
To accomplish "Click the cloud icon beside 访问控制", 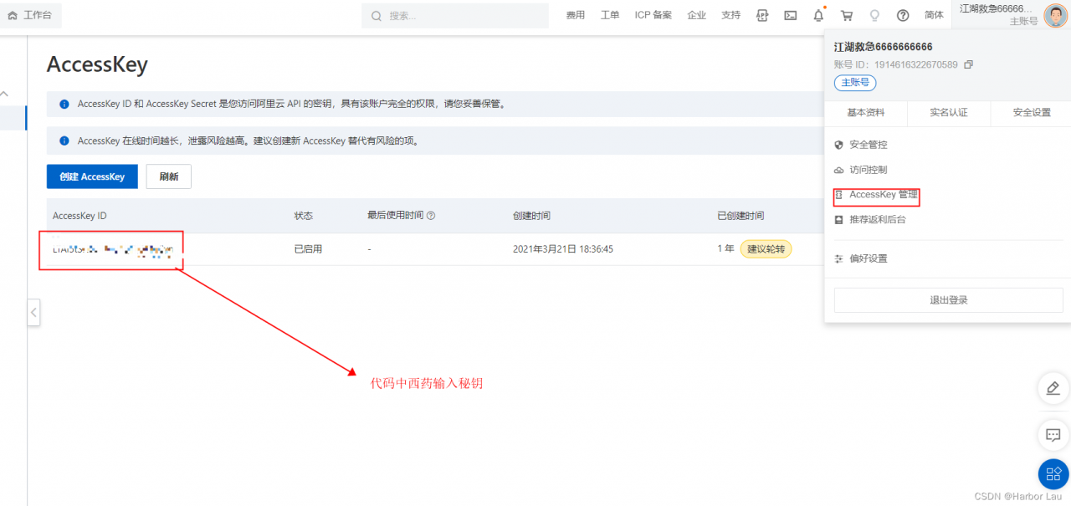I will [839, 170].
